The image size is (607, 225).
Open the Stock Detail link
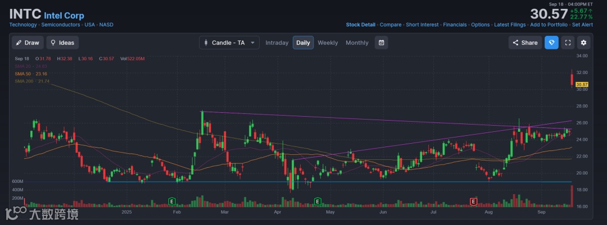360,24
